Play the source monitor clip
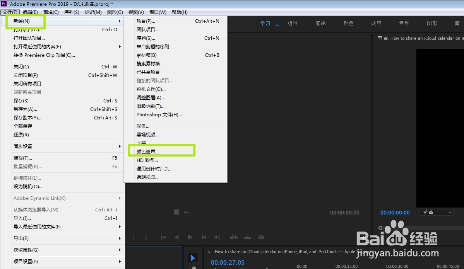 pos(190,237)
